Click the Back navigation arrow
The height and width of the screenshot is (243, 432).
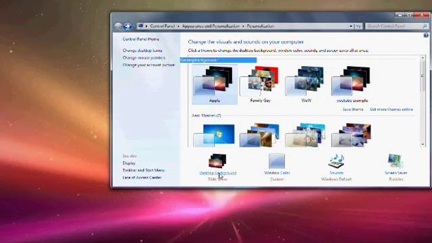pos(118,26)
